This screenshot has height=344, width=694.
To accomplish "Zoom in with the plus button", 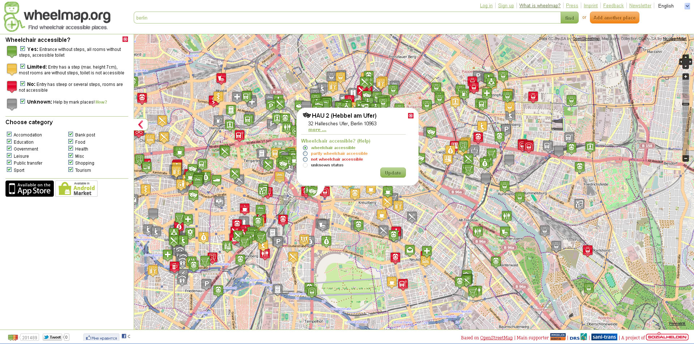I will tap(685, 77).
